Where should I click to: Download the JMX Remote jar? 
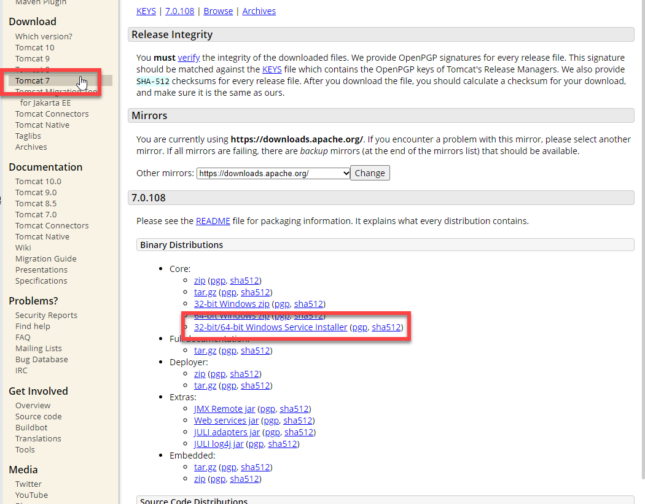[x=225, y=409]
